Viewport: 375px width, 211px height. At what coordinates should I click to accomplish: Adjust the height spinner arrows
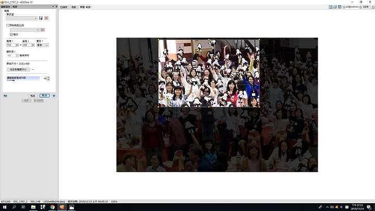click(x=33, y=45)
